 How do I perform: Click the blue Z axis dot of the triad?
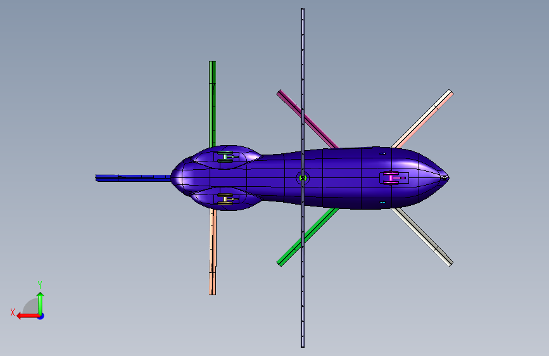pyautogui.click(x=41, y=316)
